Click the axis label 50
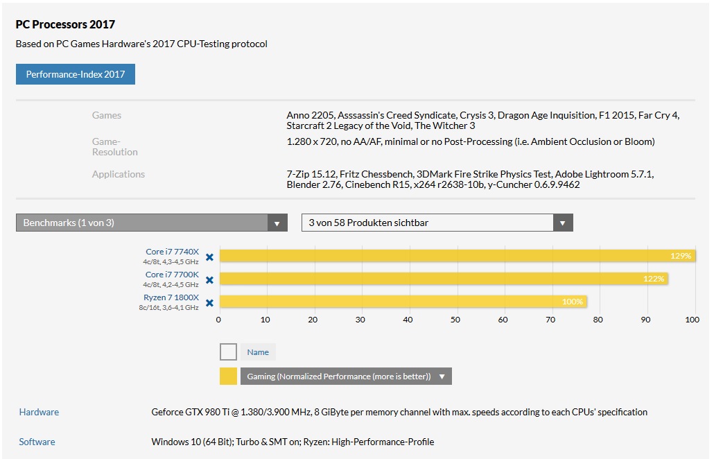 tap(455, 320)
